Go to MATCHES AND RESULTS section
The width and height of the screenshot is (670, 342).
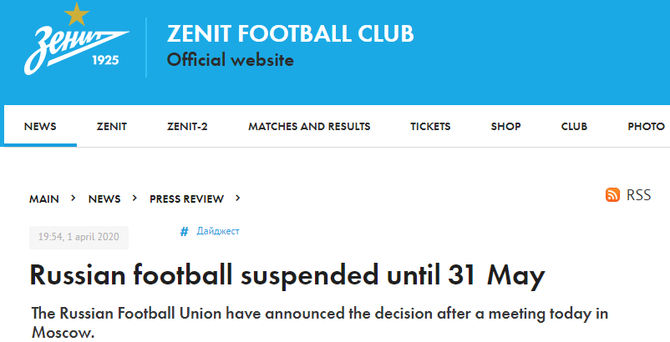pos(309,127)
